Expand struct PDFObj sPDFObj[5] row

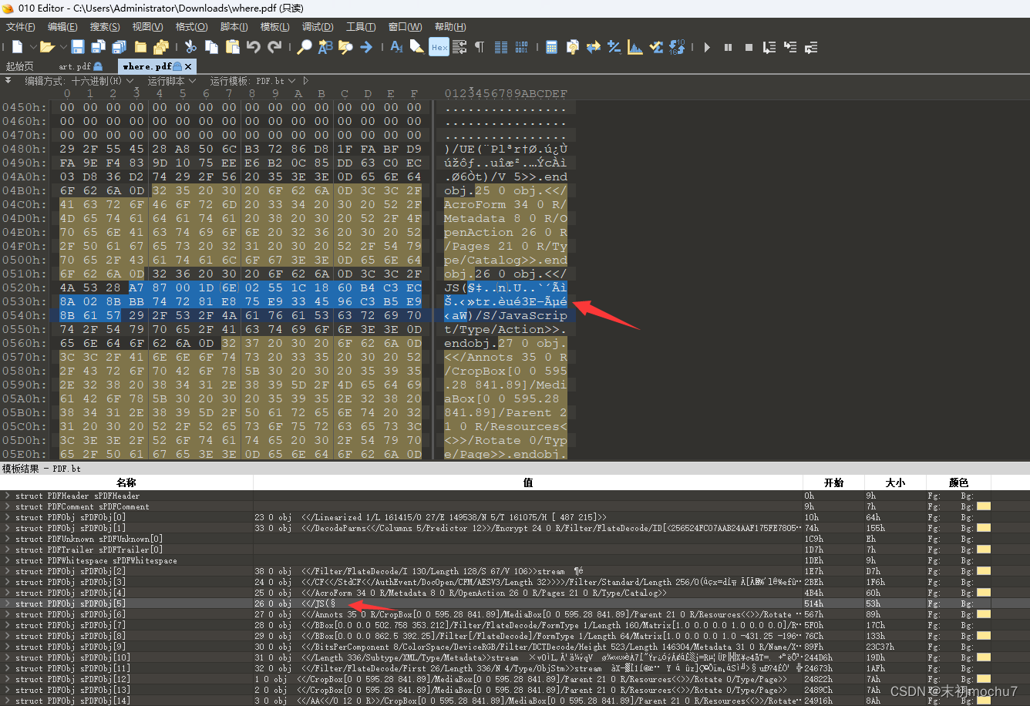(x=7, y=603)
